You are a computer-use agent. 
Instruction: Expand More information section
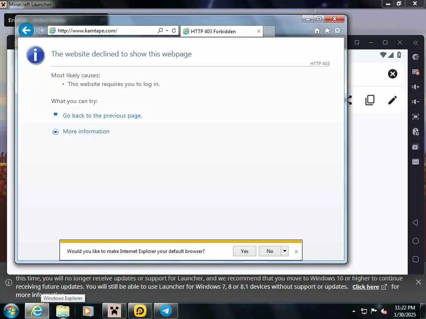coord(86,131)
